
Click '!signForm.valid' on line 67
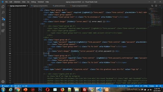pos(81,69)
